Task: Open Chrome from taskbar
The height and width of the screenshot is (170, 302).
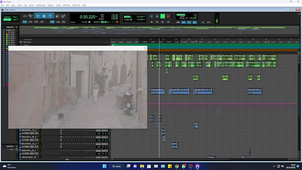Action: (177, 166)
